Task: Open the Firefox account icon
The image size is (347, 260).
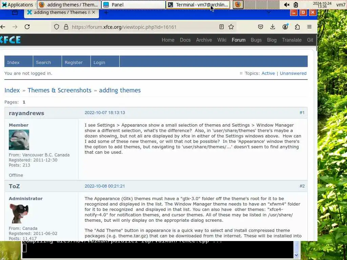Action: click(285, 27)
